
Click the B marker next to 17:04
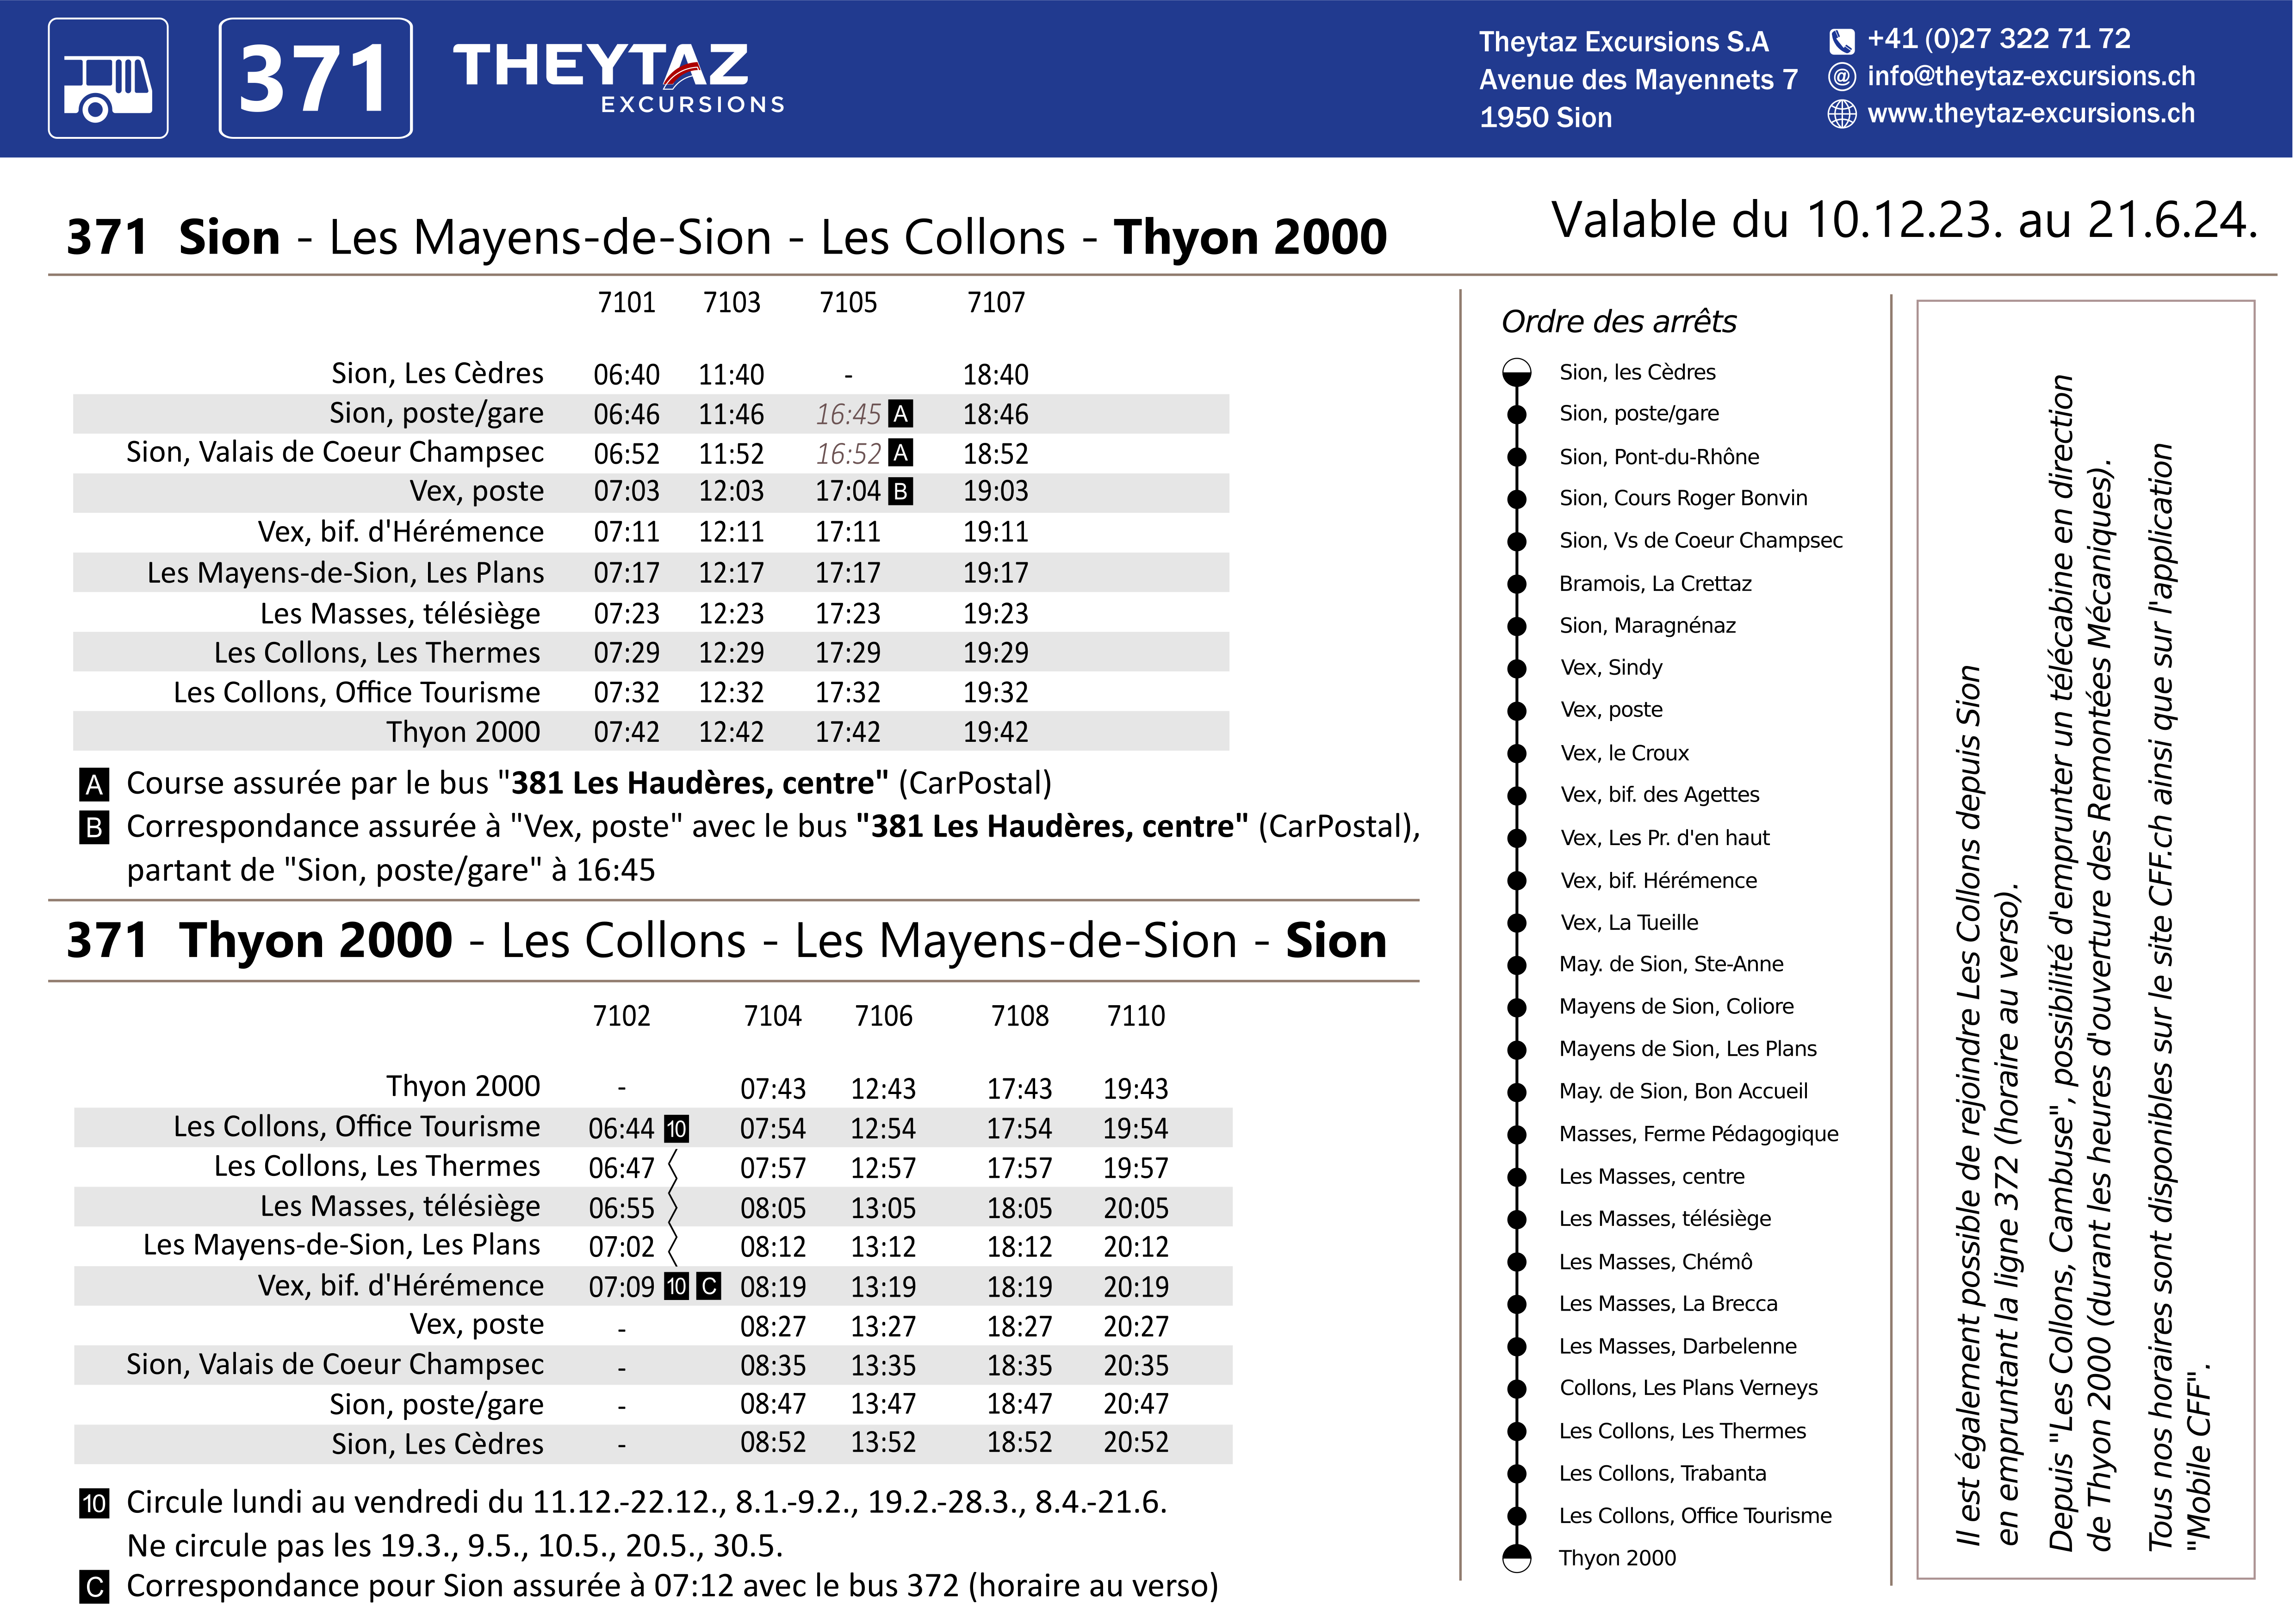(x=900, y=492)
